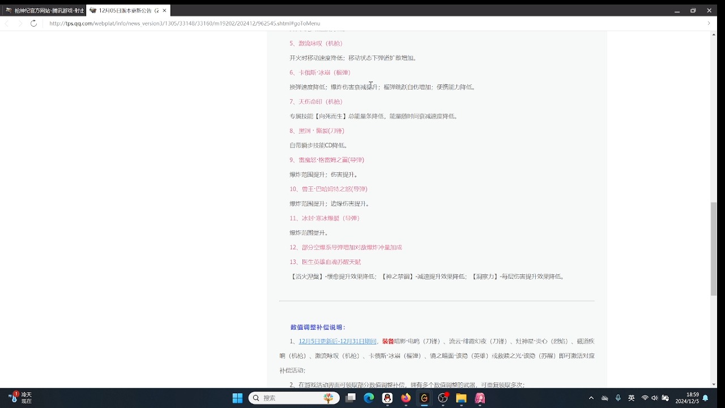Open the 12月5日更新后-12月31日期间 link
The height and width of the screenshot is (408, 725).
point(338,341)
